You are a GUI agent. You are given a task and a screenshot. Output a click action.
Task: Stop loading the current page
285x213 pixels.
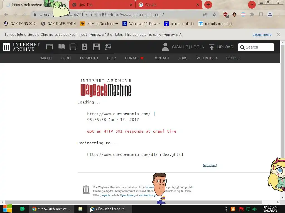click(24, 14)
